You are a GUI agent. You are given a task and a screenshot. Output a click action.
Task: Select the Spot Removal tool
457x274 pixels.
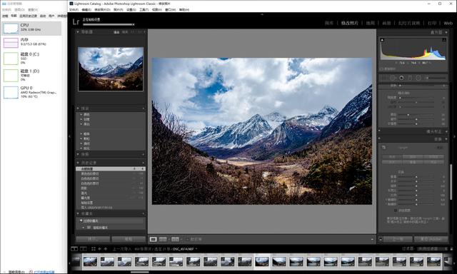(393, 78)
